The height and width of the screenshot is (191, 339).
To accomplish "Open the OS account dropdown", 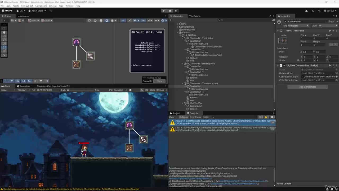I will coord(21,11).
